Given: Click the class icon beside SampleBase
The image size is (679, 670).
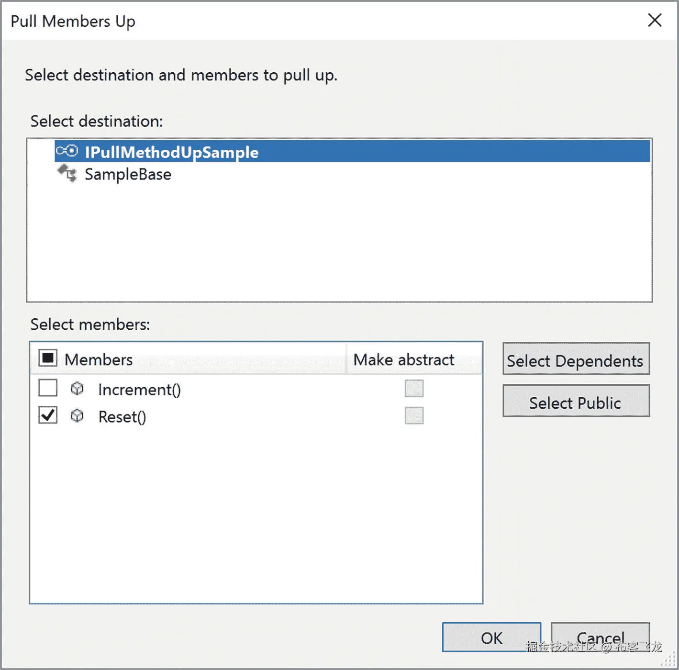Looking at the screenshot, I should click(x=67, y=173).
